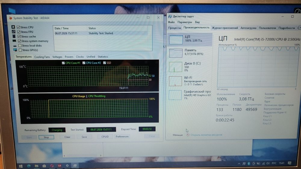Open the Файл menu in Task Manager
The width and height of the screenshot is (301, 169).
click(x=171, y=22)
